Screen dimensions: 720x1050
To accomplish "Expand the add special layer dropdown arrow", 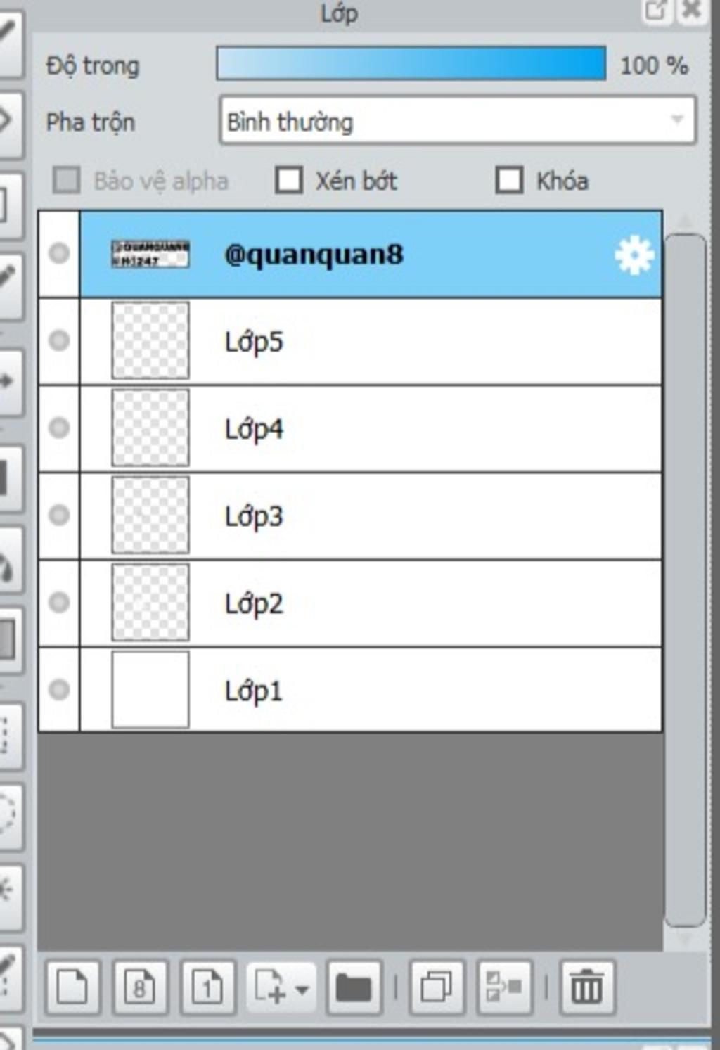I will coord(302,990).
